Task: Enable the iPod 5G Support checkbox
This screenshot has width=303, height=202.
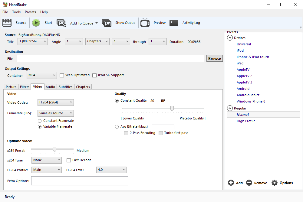Action: click(x=94, y=75)
